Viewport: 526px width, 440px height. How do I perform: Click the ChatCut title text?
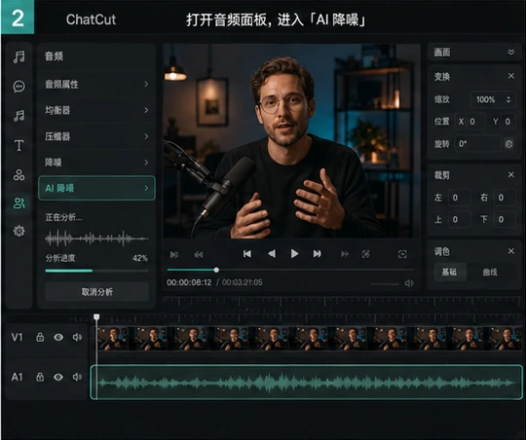(x=91, y=19)
